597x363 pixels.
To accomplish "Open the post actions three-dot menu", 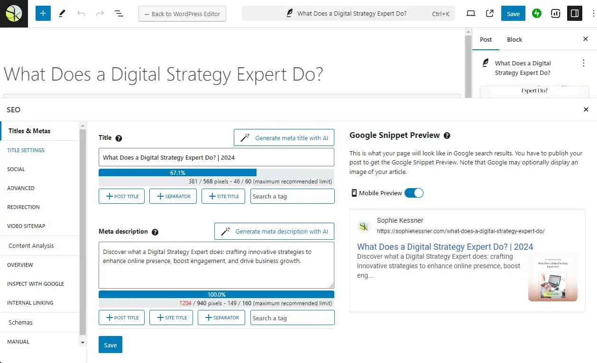I will coord(584,63).
